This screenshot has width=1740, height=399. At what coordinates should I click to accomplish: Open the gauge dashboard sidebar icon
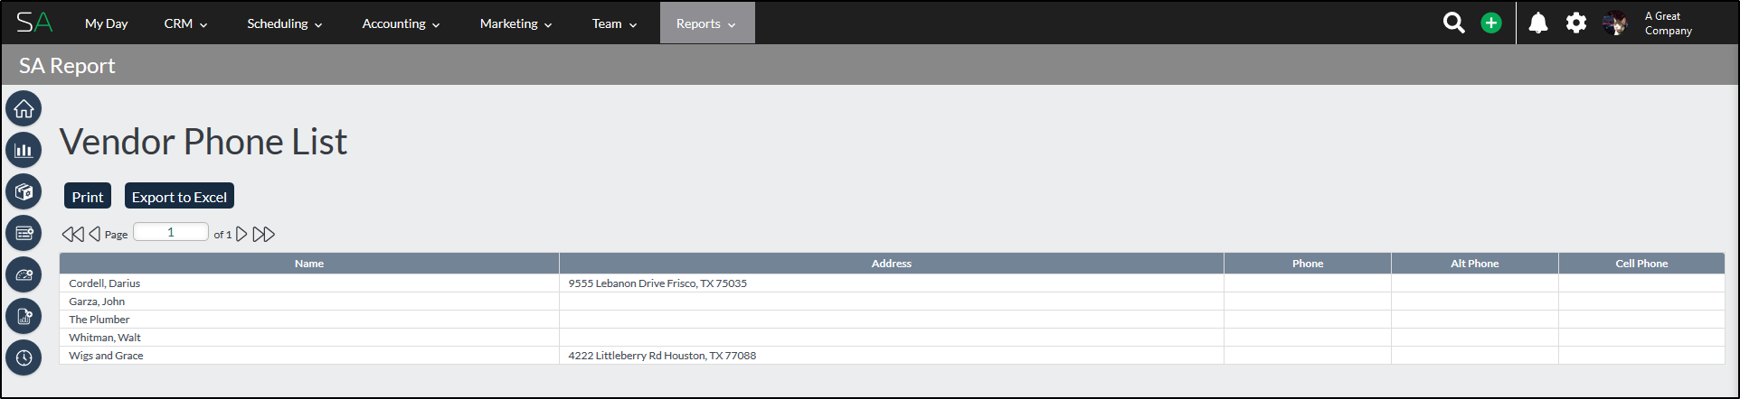[24, 274]
